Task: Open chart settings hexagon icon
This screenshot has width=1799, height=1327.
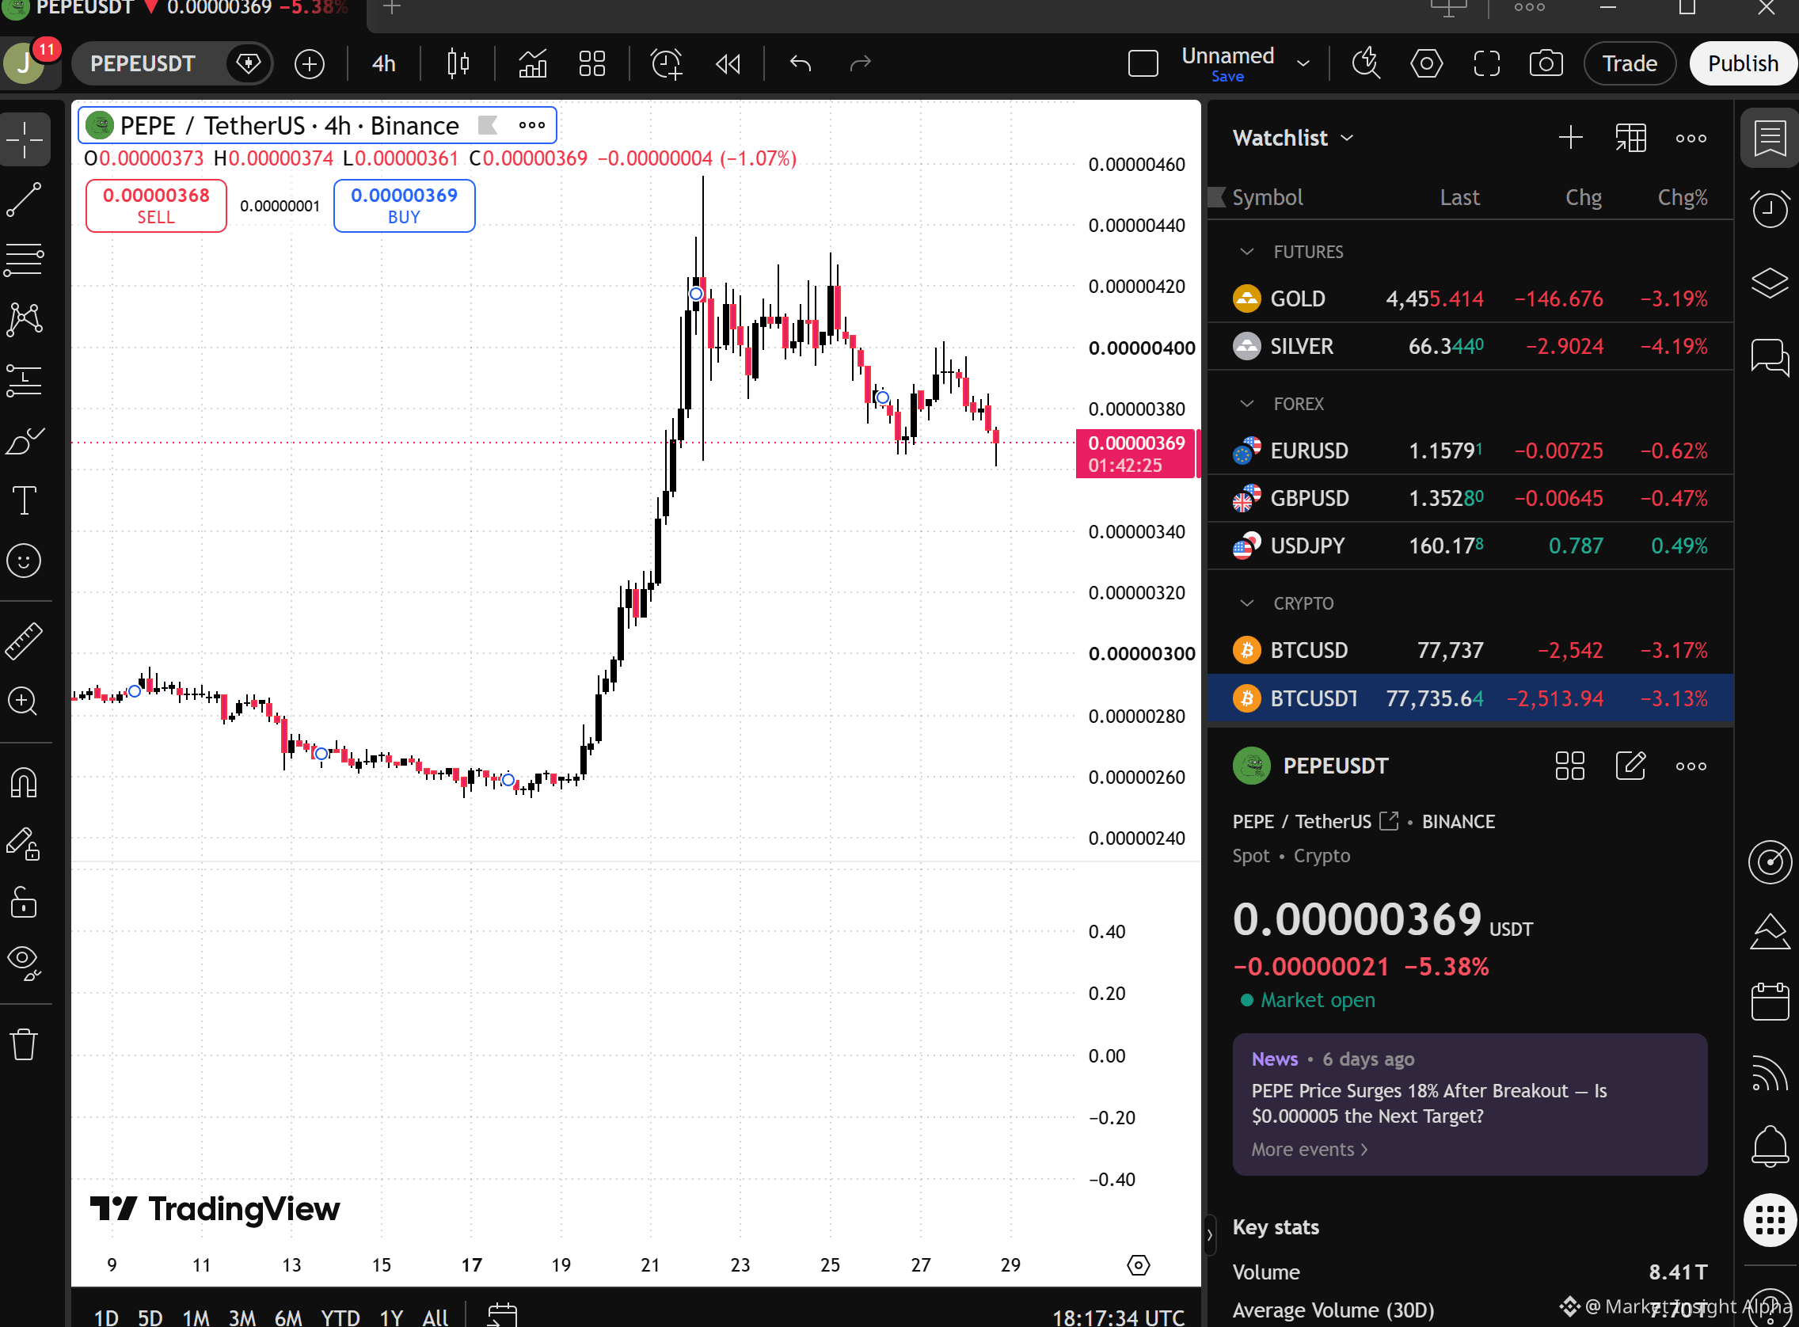Action: coord(1426,63)
